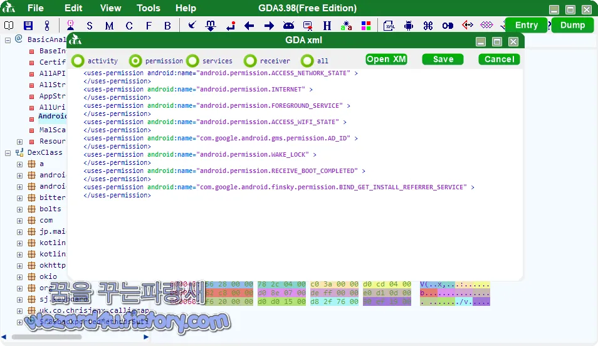Open the Tools menu
This screenshot has width=598, height=346.
pos(149,8)
